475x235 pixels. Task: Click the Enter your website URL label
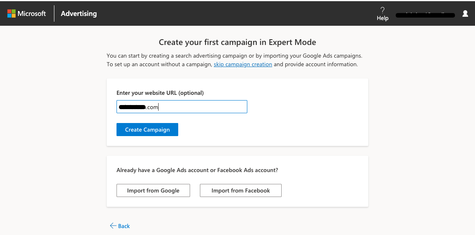(x=160, y=93)
